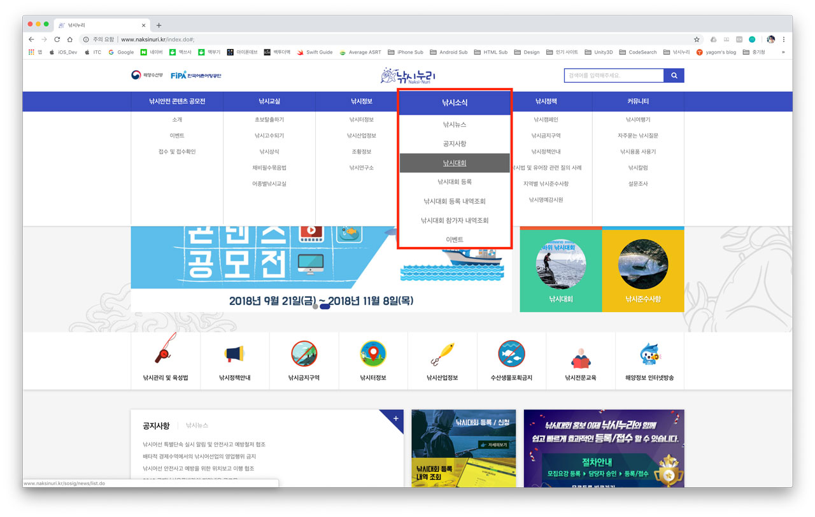Choose 낚시뉴스 from the 낚시소식 menu
Viewport: 815px width, 517px height.
455,125
